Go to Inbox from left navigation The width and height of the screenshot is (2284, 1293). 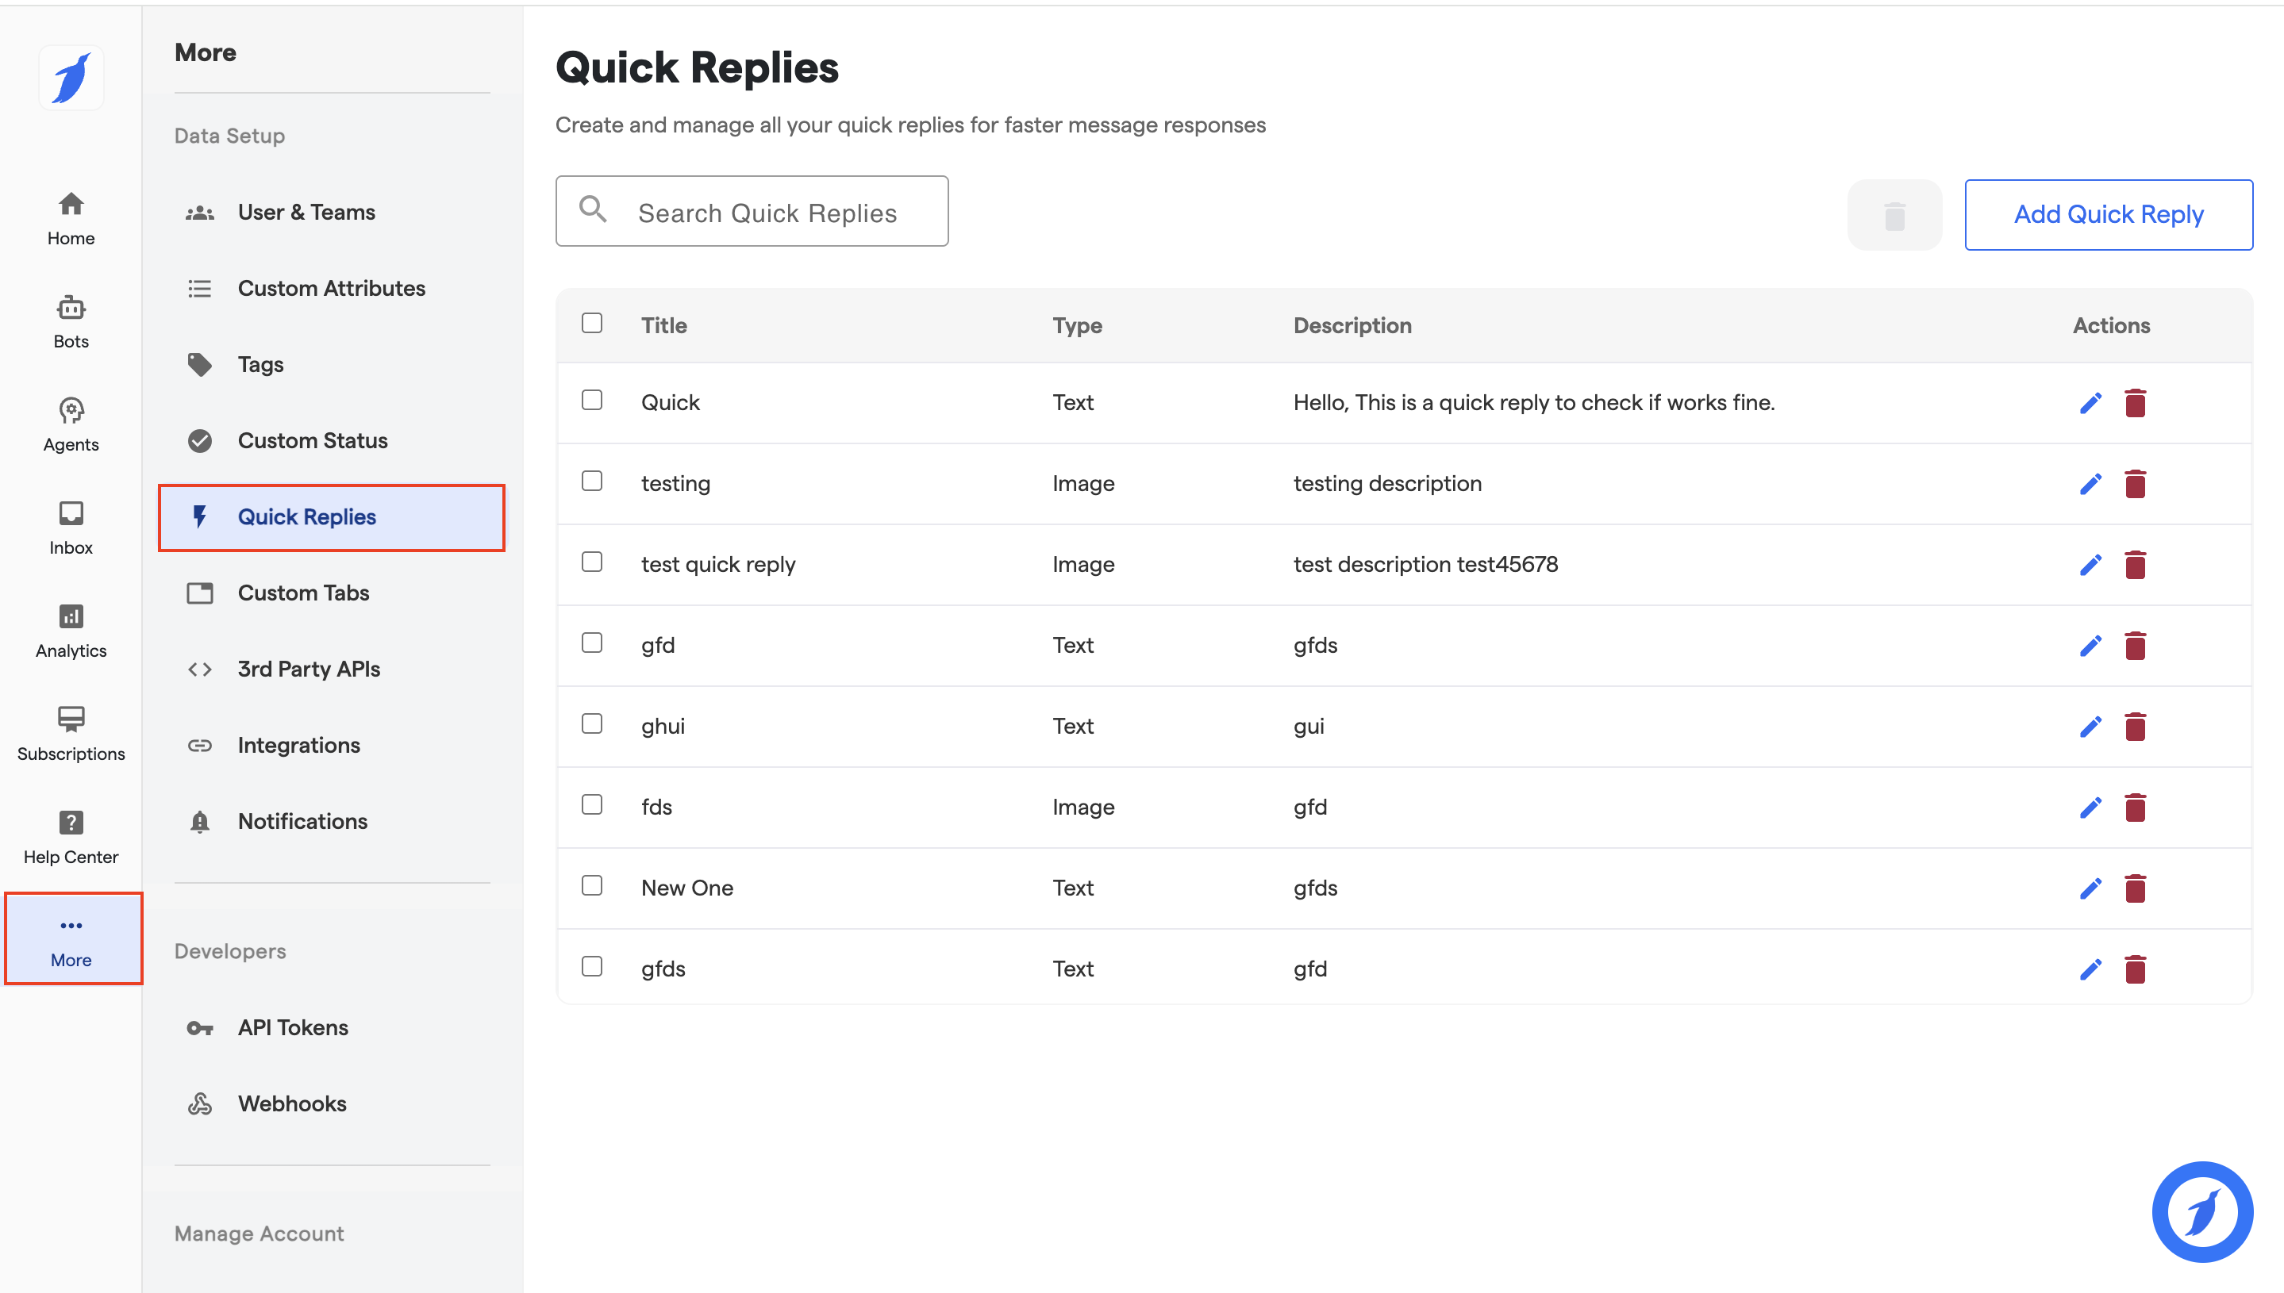coord(71,528)
